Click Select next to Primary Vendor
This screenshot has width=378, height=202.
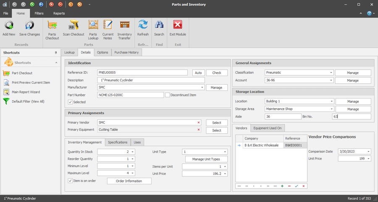(217, 123)
